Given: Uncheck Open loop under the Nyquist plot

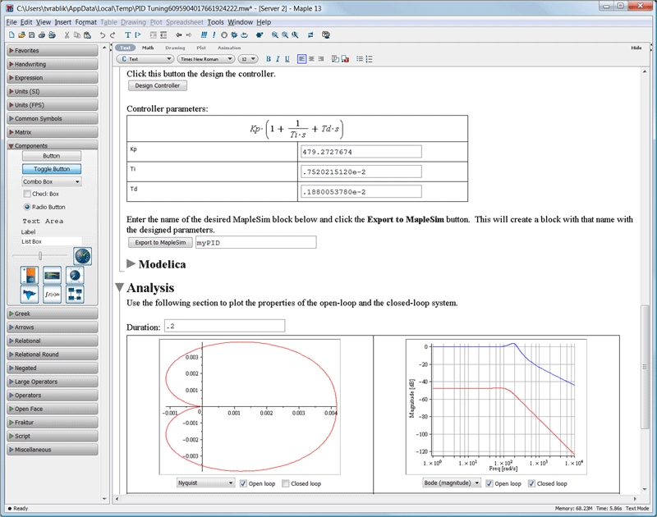Looking at the screenshot, I should pyautogui.click(x=242, y=483).
